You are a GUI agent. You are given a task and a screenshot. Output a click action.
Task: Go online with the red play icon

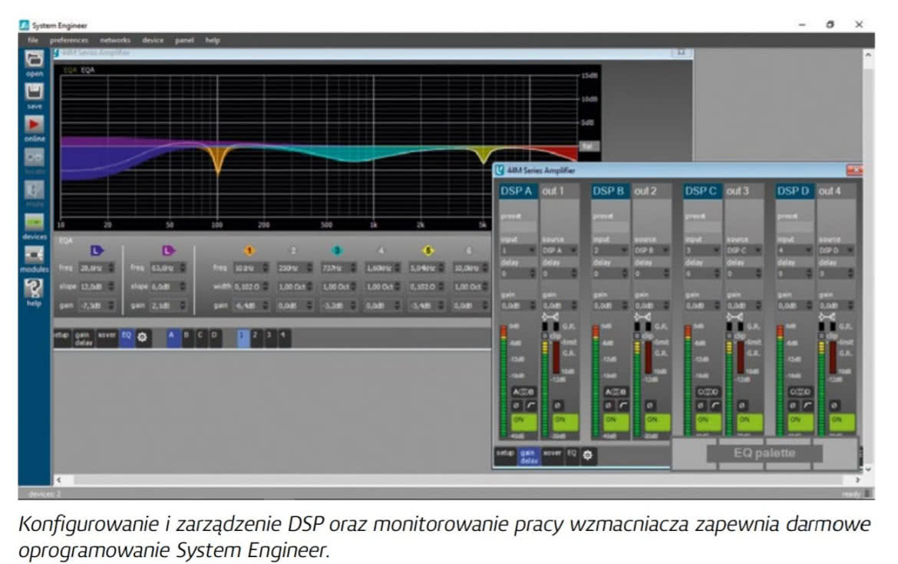tap(34, 124)
